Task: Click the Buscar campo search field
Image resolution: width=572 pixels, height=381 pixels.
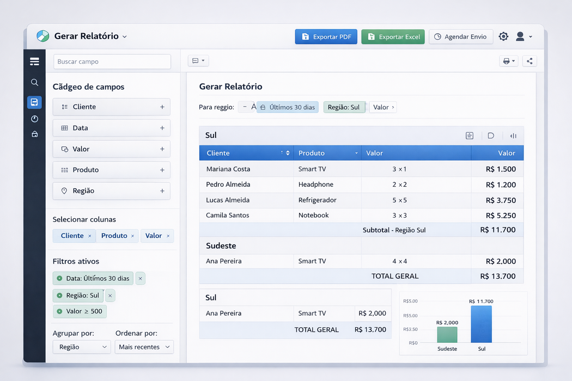Action: 112,62
